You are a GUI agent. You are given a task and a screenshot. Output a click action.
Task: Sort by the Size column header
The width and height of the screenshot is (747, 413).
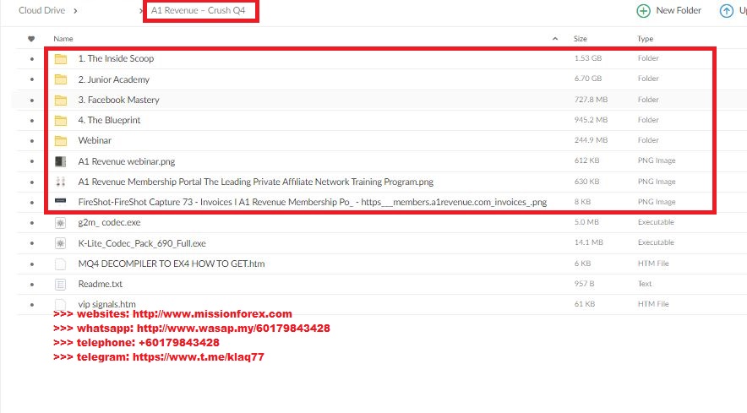click(581, 39)
